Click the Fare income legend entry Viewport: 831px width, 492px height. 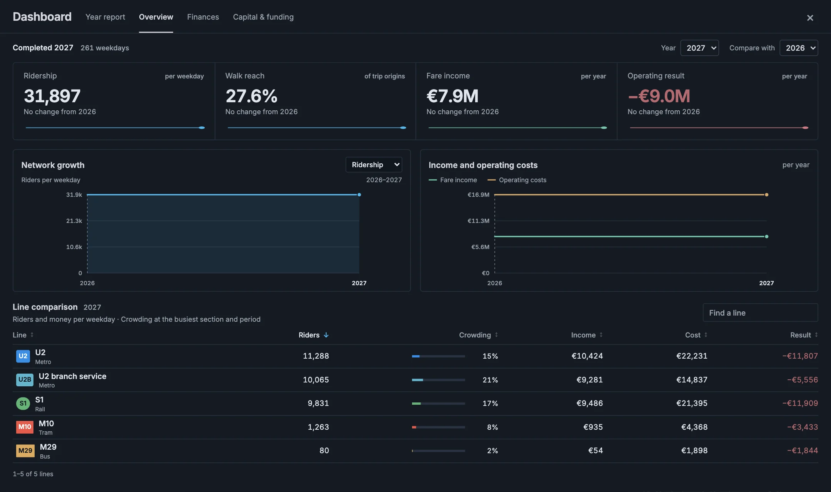click(x=453, y=180)
